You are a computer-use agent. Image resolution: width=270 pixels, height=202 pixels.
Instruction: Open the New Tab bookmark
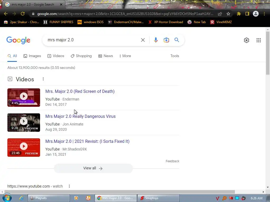[197, 22]
